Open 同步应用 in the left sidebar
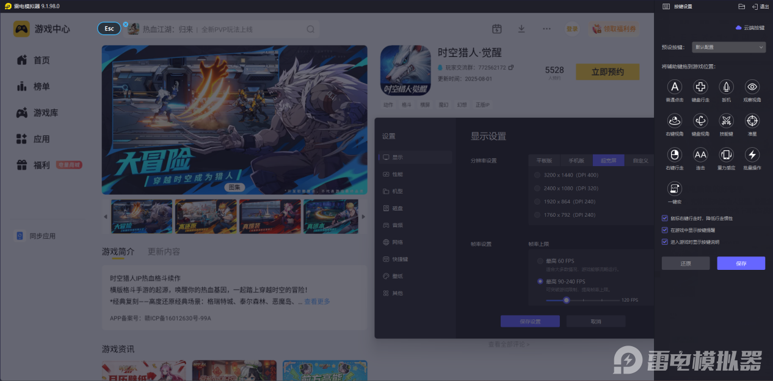Screen dimensions: 773x381 pyautogui.click(x=36, y=236)
